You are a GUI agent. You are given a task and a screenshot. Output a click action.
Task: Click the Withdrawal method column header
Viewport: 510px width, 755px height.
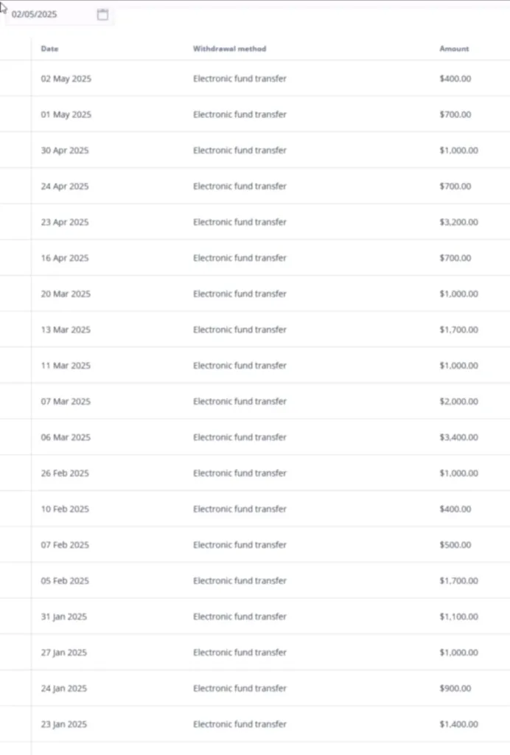(229, 49)
